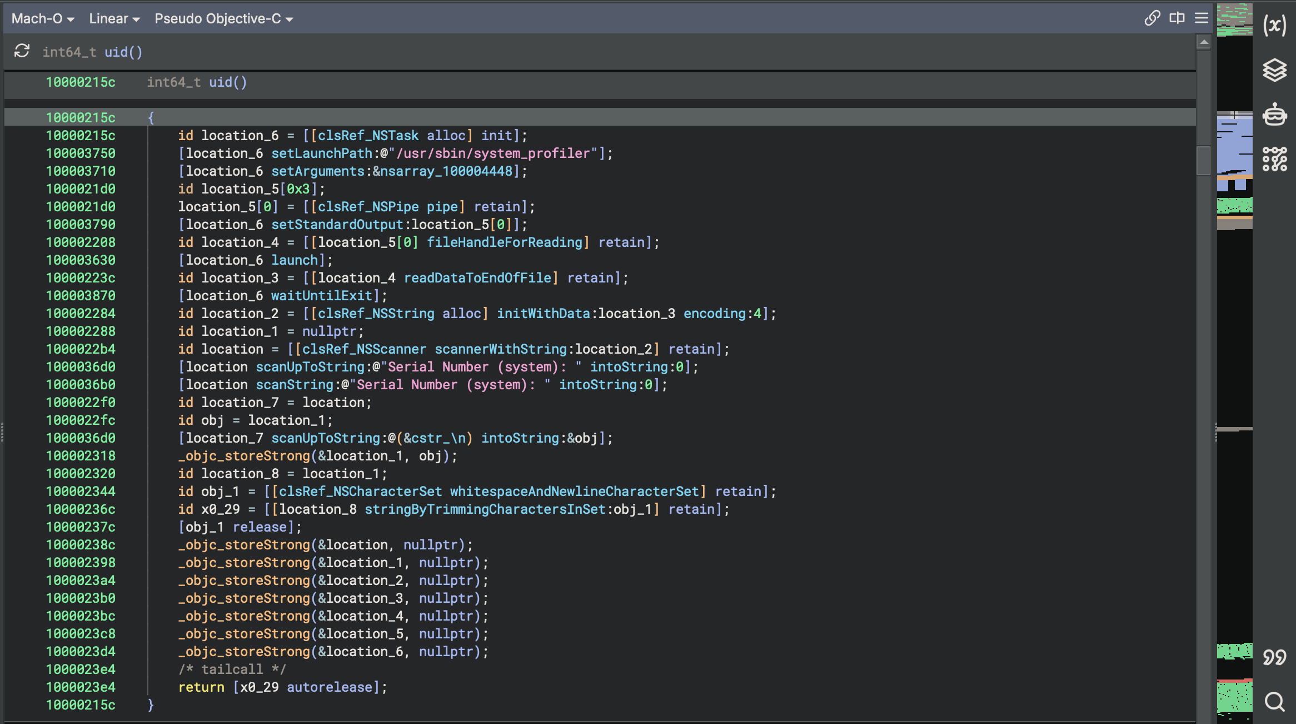Open the Linear view mode dropdown
This screenshot has height=724, width=1296.
(x=114, y=18)
